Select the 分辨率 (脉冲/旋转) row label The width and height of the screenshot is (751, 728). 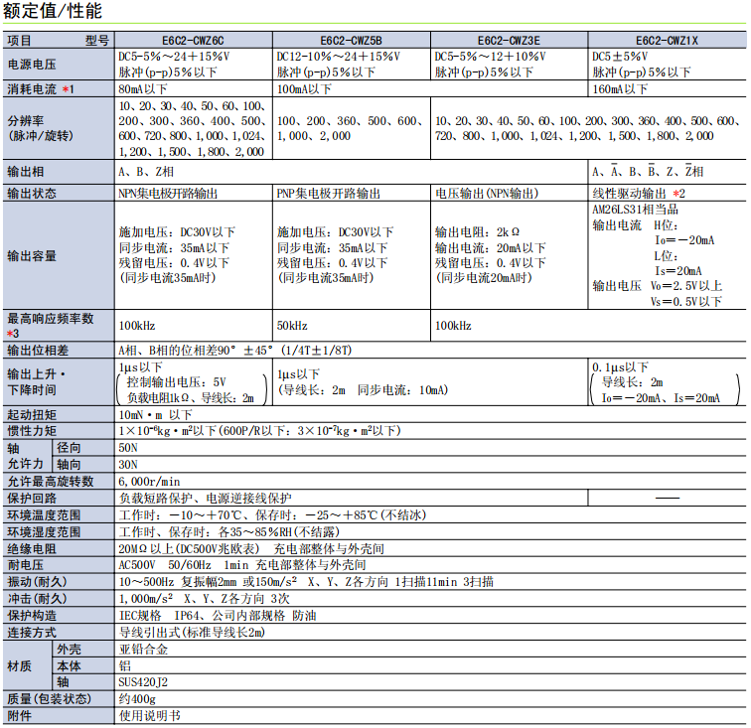click(34, 129)
